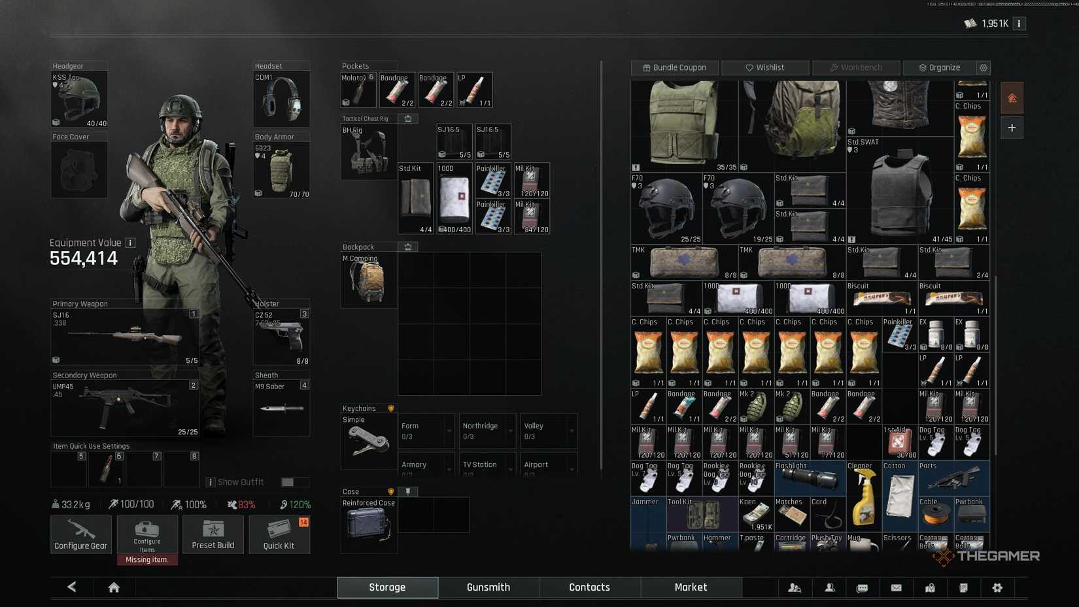
Task: Select the SJ16 primary weapon slot
Action: 124,337
